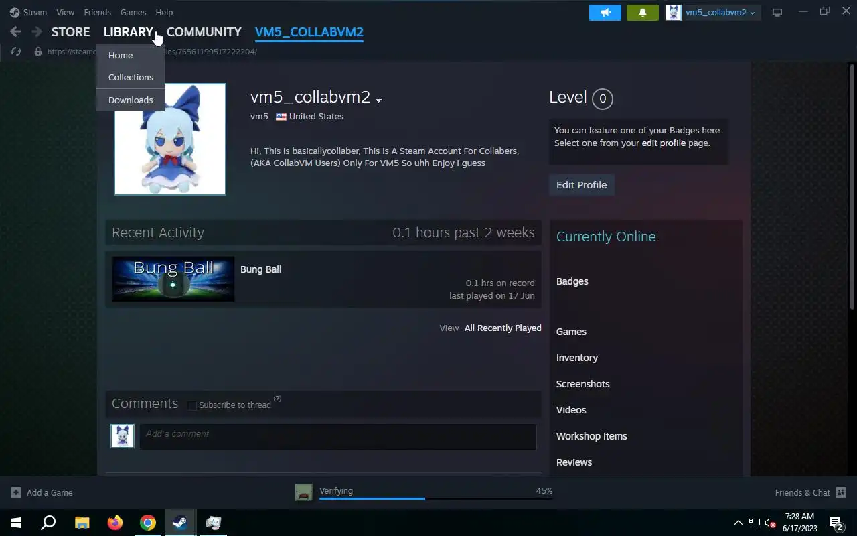857x536 pixels.
Task: View All Recently Played games
Action: (x=503, y=328)
